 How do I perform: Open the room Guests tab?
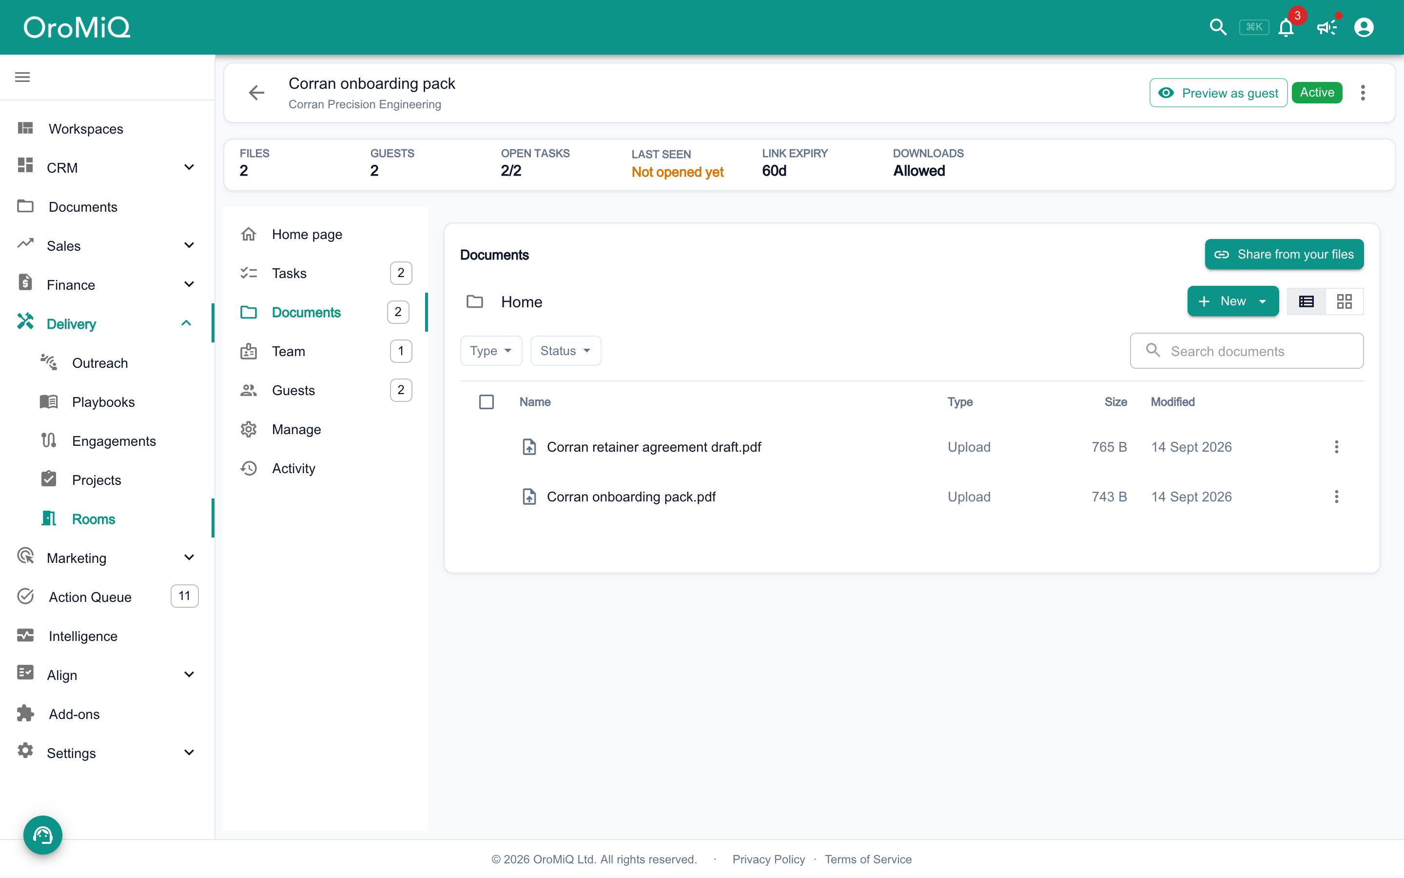click(326, 390)
